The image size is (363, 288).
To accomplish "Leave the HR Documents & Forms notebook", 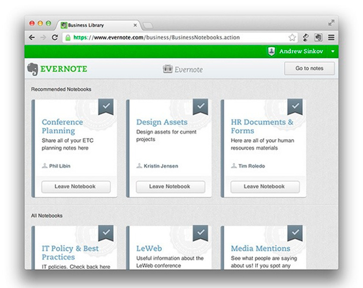I will 265,186.
